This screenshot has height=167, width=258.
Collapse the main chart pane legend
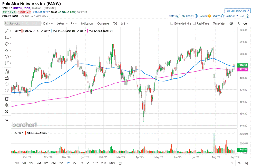(x=235, y=31)
